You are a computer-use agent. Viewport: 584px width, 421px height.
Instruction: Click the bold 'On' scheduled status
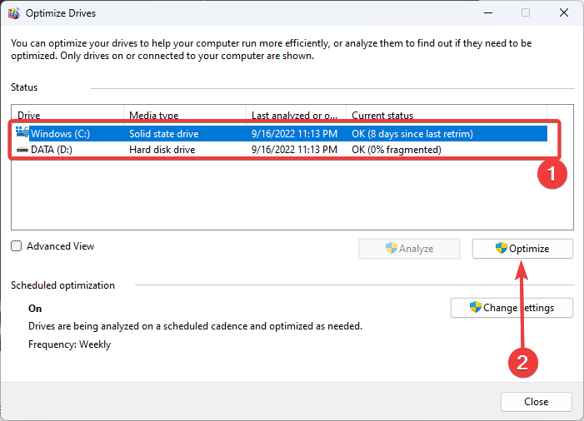(x=35, y=309)
